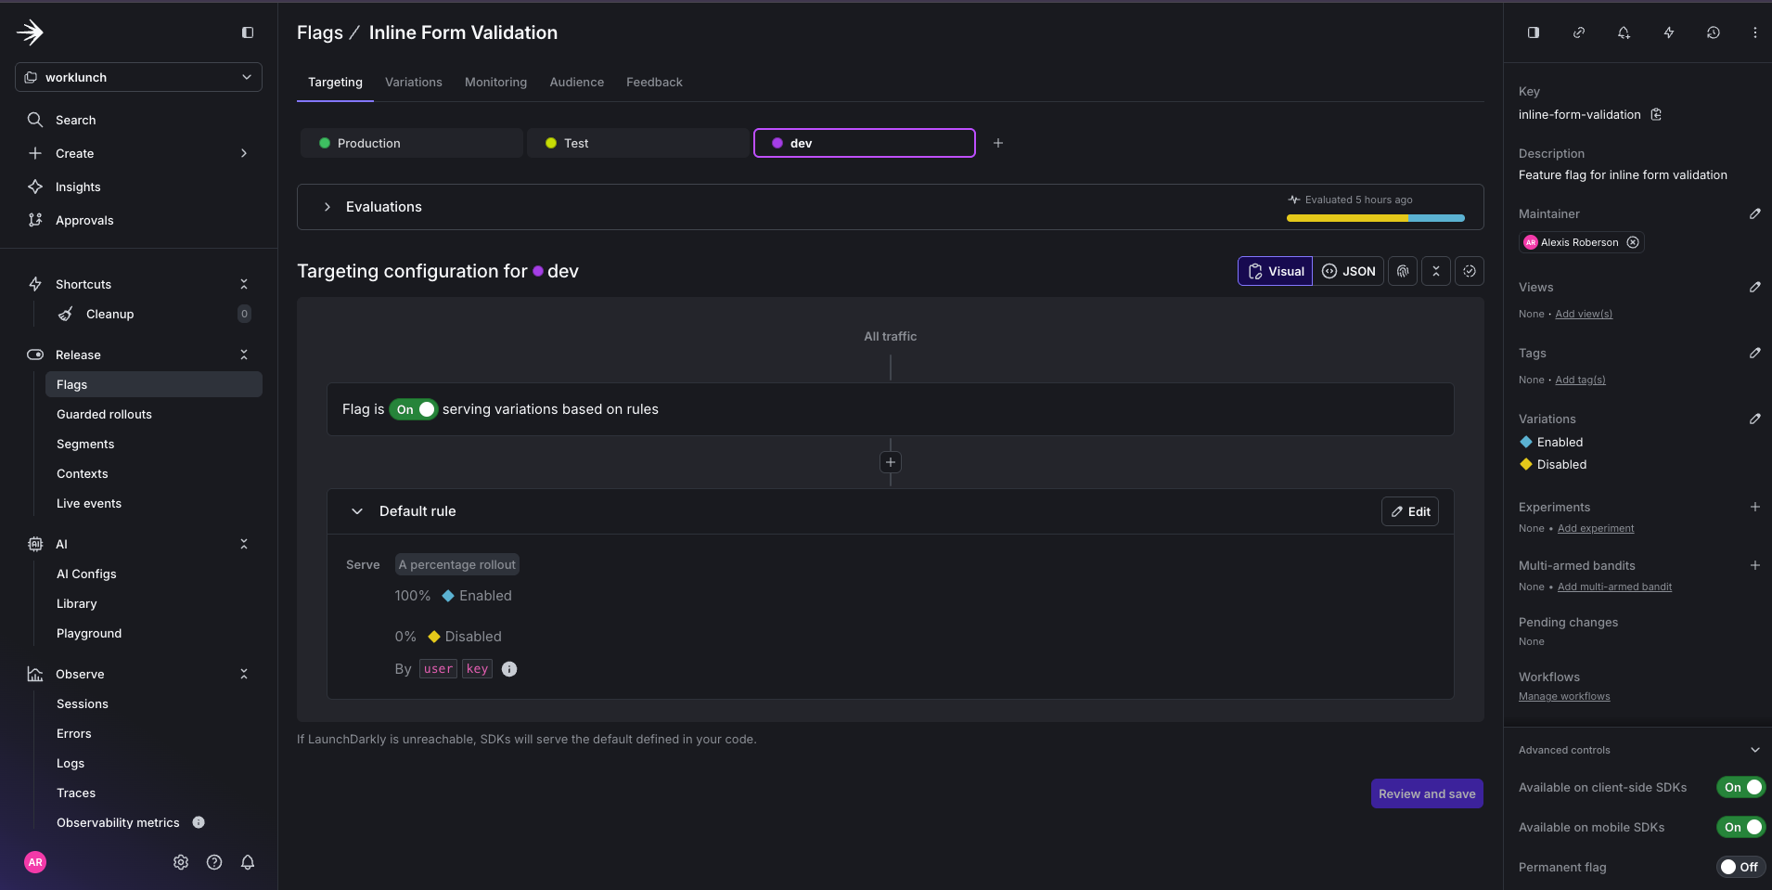Edit the Maintainer with the pencil icon
The width and height of the screenshot is (1772, 890).
tap(1754, 214)
